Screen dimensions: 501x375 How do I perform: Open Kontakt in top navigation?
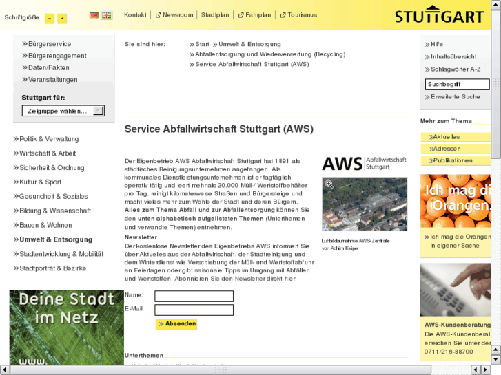[x=135, y=15]
